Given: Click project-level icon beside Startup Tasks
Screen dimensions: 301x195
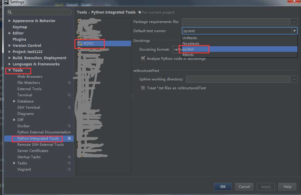Looking at the screenshot, I should (x=69, y=157).
